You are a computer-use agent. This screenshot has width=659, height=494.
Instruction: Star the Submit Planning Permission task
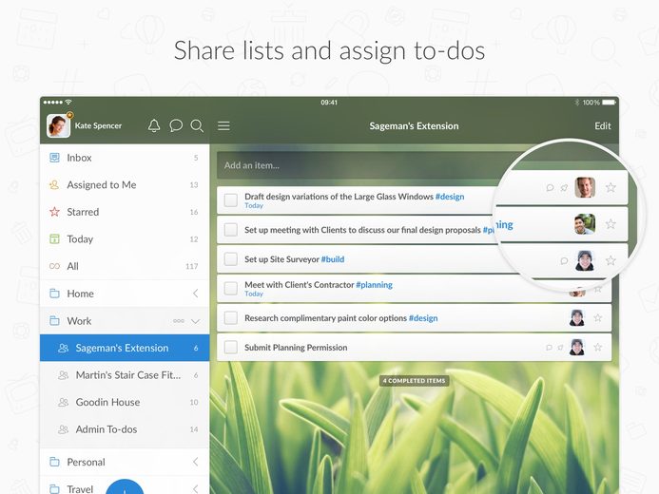(x=597, y=347)
